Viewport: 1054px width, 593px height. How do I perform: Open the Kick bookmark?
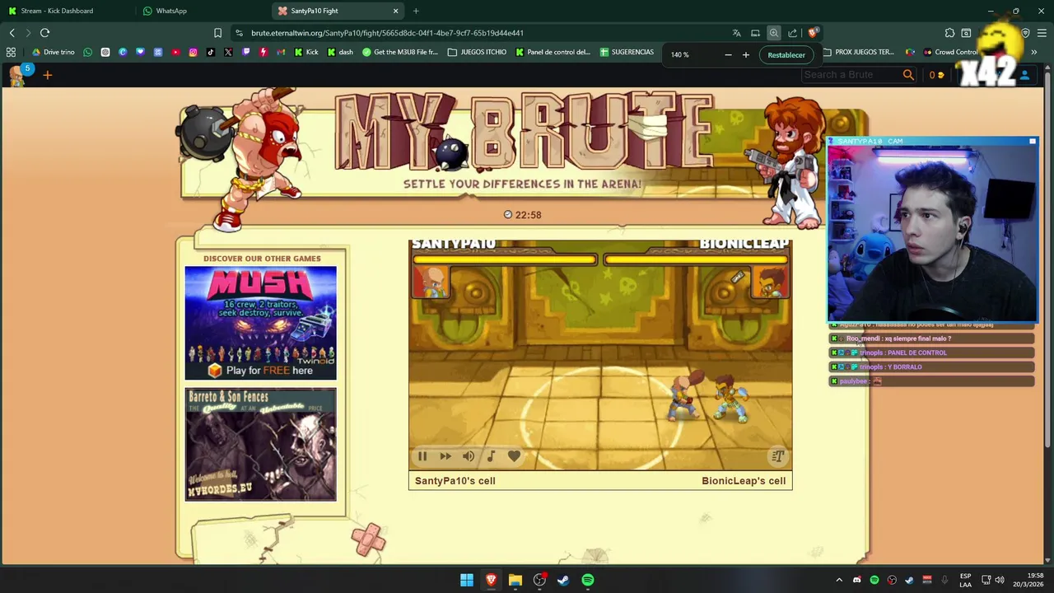pyautogui.click(x=305, y=52)
